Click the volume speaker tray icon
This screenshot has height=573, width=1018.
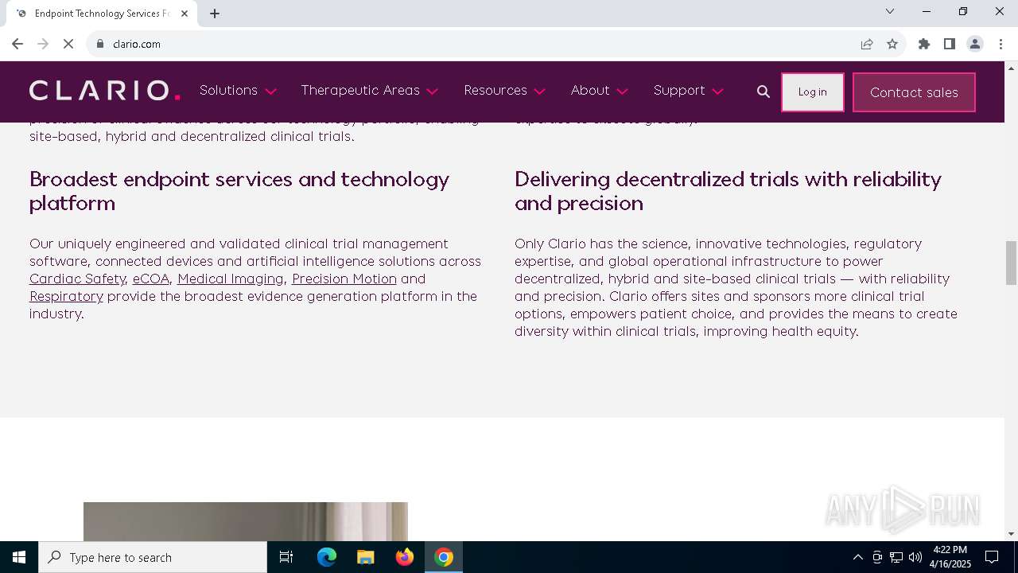click(915, 557)
